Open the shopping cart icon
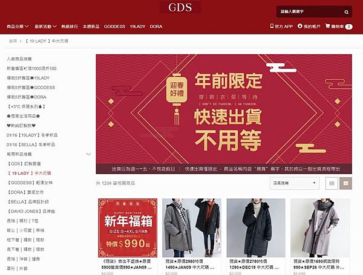The image size is (363, 275). tap(327, 26)
